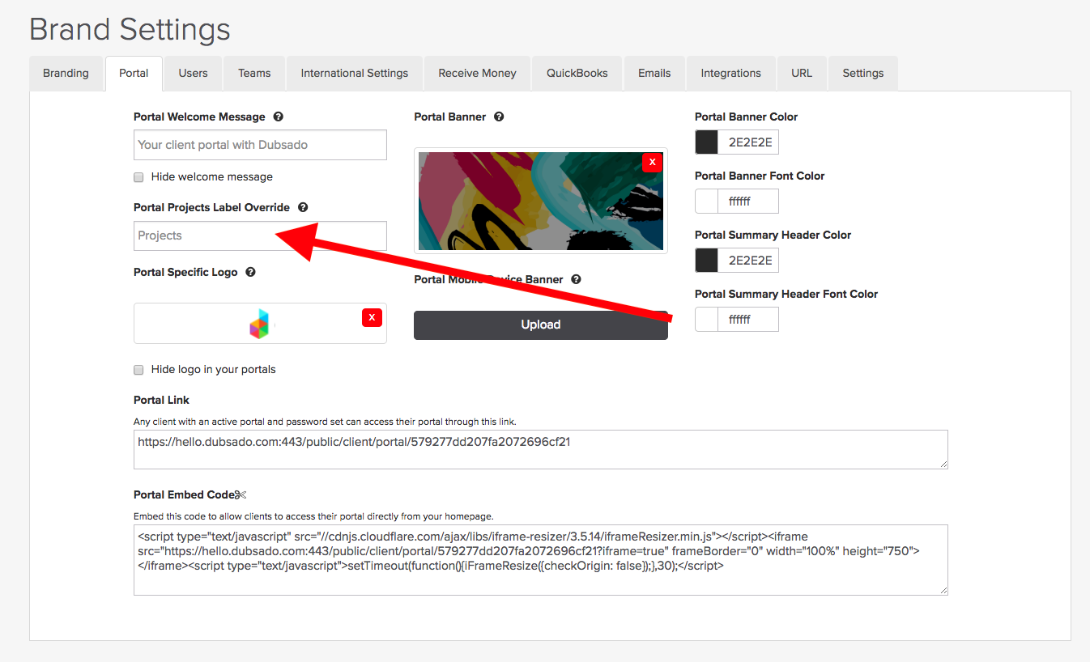This screenshot has width=1090, height=662.
Task: Show help for Portal Specific Logo
Action: coord(250,272)
